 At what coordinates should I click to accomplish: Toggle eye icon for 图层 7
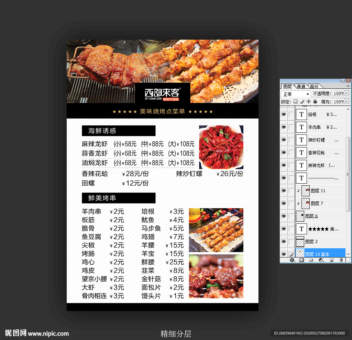coord(284,204)
